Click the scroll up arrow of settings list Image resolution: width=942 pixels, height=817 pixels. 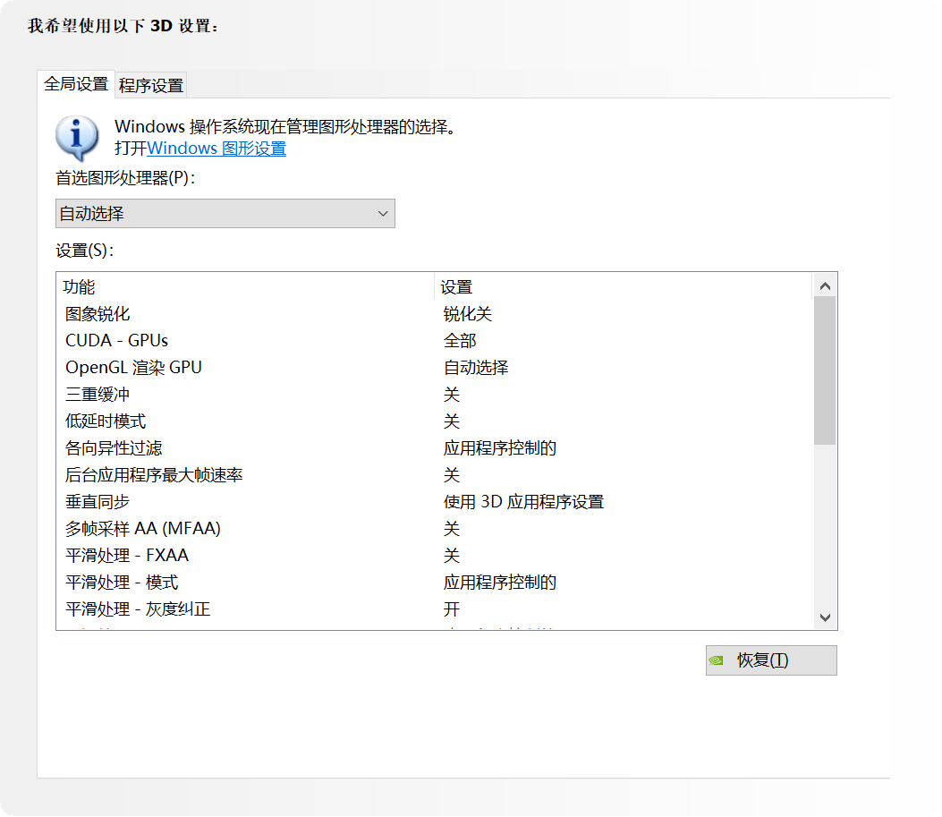pyautogui.click(x=825, y=286)
